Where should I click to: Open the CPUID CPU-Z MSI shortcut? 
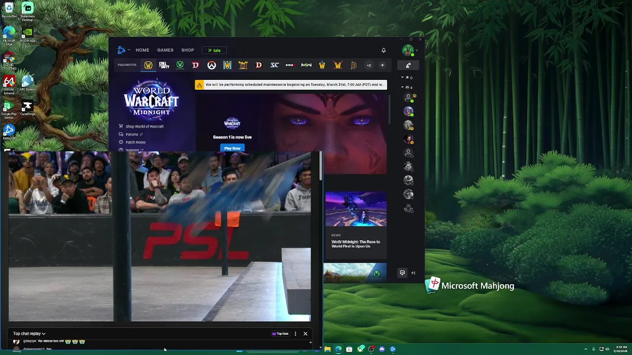point(9,60)
